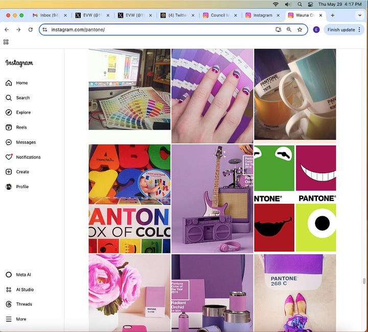Viewport: 368px width, 332px height.
Task: Open a new tab with plus button
Action: click(333, 15)
